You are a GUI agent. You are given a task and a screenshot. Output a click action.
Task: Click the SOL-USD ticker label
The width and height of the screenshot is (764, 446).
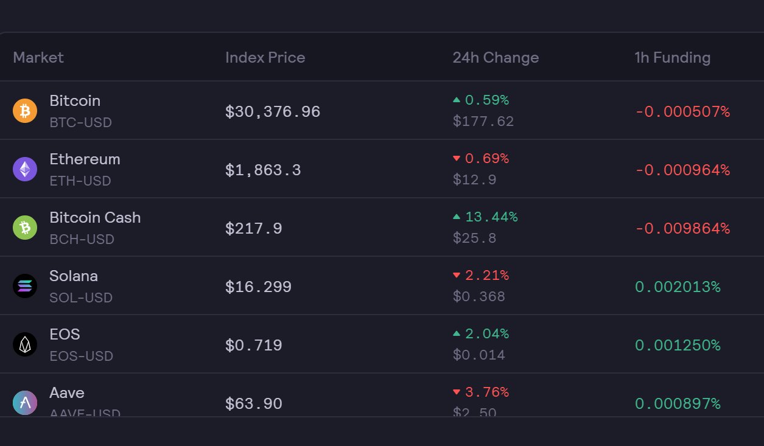tap(81, 298)
